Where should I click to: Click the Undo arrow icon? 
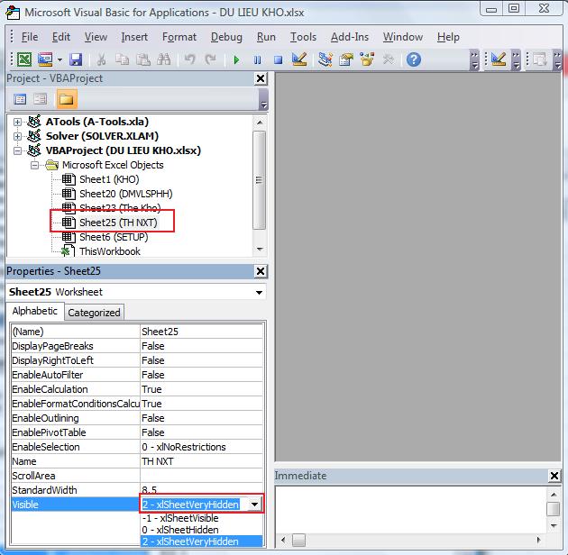click(x=189, y=59)
